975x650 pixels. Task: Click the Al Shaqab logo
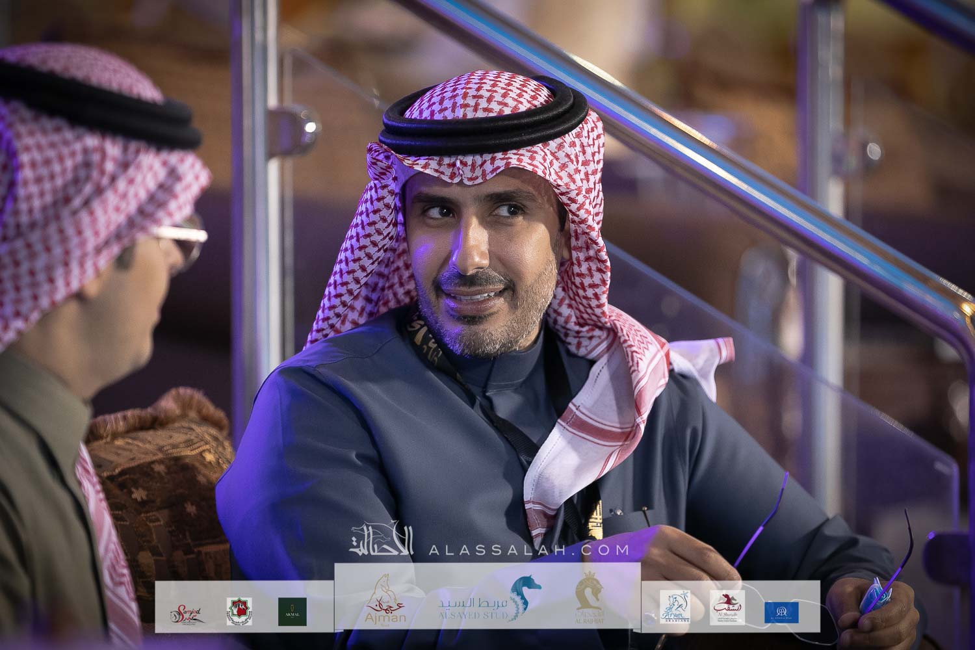click(727, 608)
